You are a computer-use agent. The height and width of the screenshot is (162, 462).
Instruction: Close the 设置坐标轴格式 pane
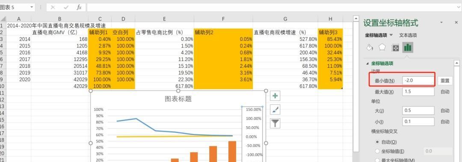tap(456, 23)
